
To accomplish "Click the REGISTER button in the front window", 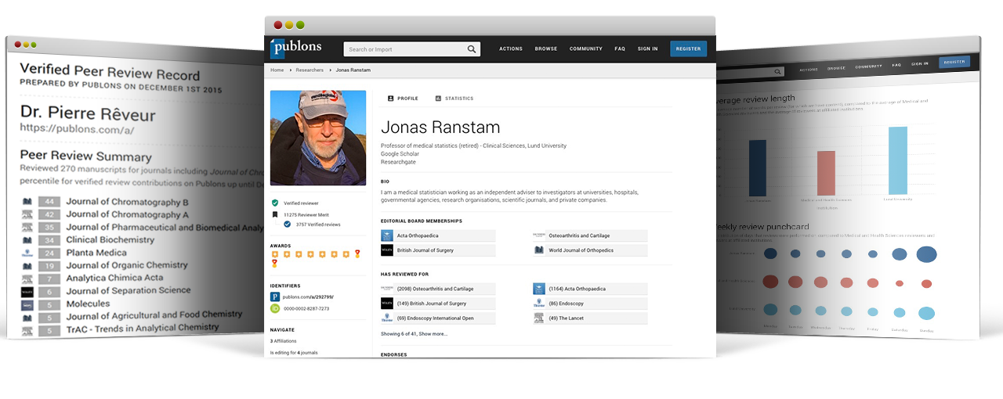I will (x=688, y=49).
